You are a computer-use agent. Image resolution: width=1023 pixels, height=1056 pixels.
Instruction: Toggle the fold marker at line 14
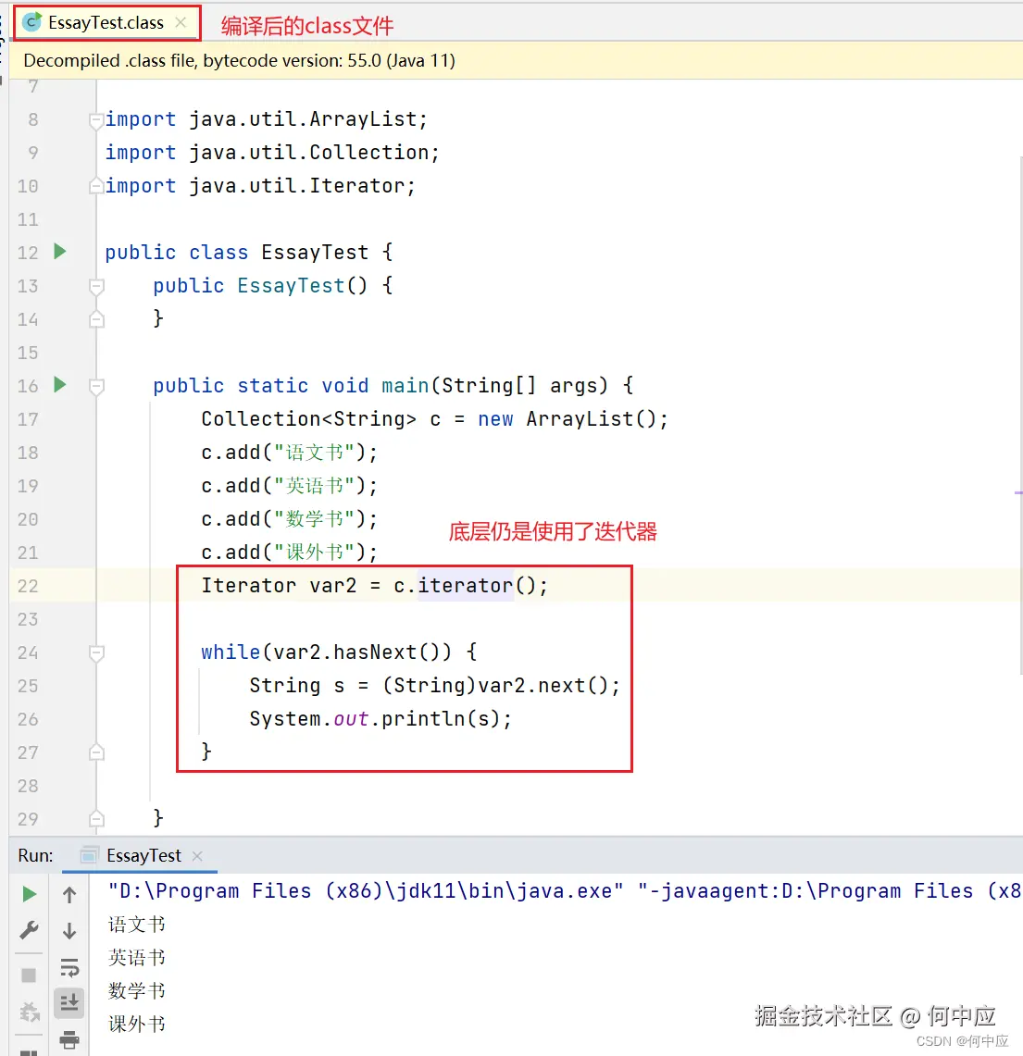[x=96, y=319]
